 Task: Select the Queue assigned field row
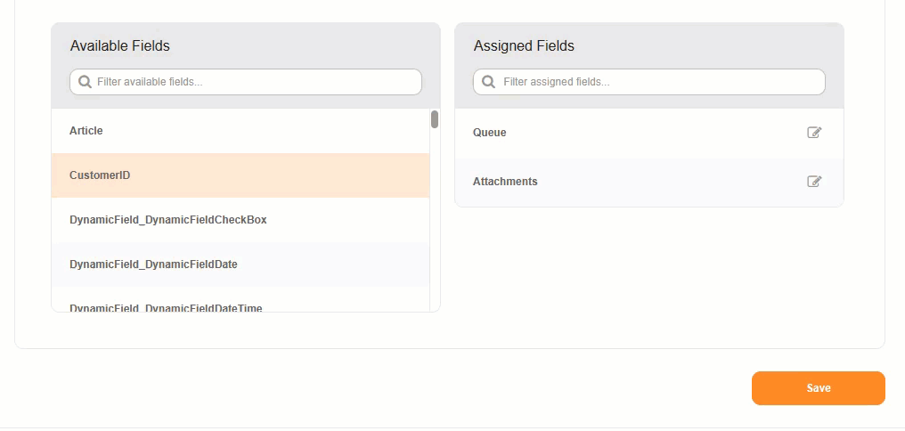[624, 133]
